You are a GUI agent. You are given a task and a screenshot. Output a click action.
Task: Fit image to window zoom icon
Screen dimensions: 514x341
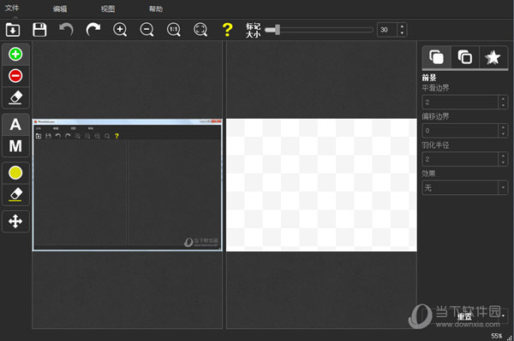click(200, 30)
